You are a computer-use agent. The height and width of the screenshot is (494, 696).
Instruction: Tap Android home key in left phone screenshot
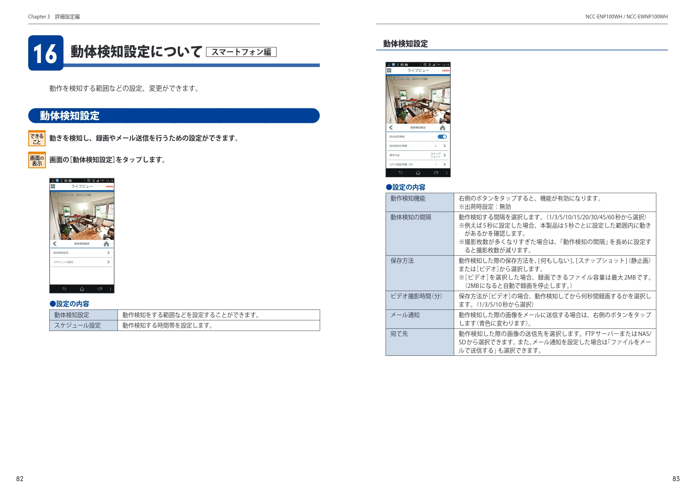pyautogui.click(x=82, y=289)
